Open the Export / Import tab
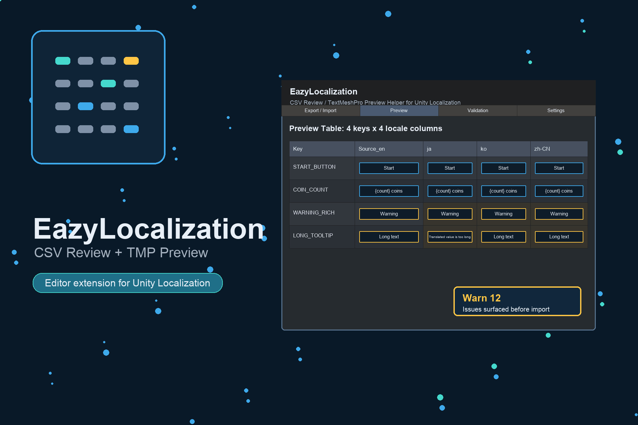 point(321,110)
